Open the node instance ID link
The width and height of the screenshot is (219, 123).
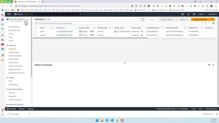point(64,31)
